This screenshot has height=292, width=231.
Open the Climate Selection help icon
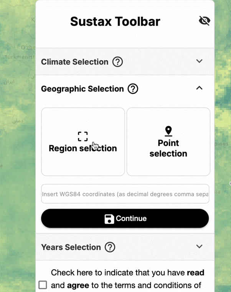pos(117,62)
